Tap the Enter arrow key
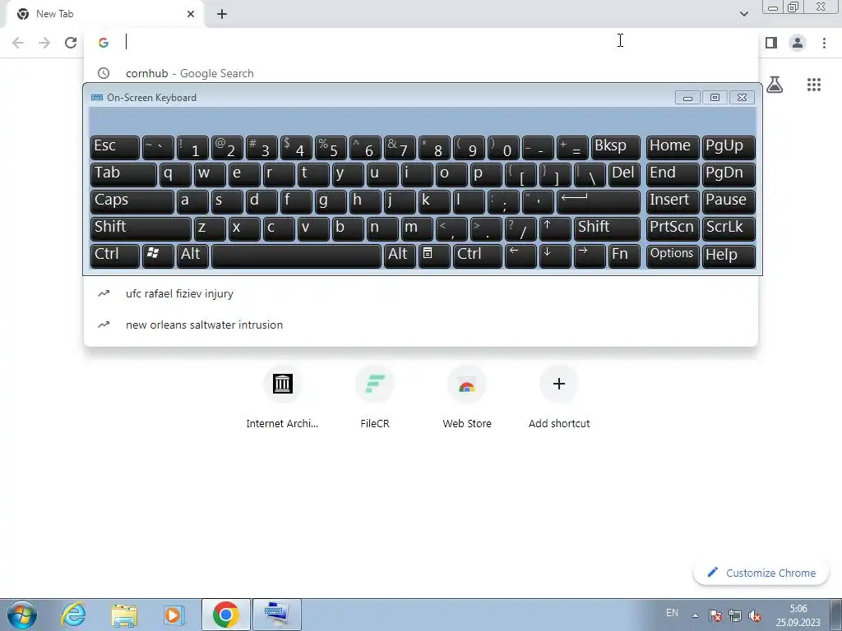 click(x=599, y=202)
